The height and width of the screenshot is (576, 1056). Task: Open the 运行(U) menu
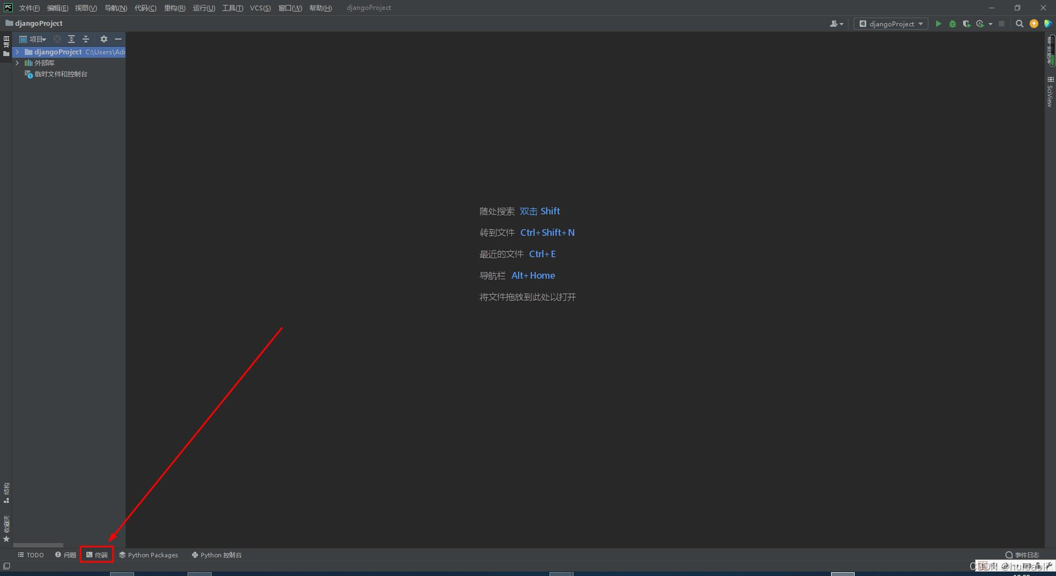pyautogui.click(x=204, y=8)
